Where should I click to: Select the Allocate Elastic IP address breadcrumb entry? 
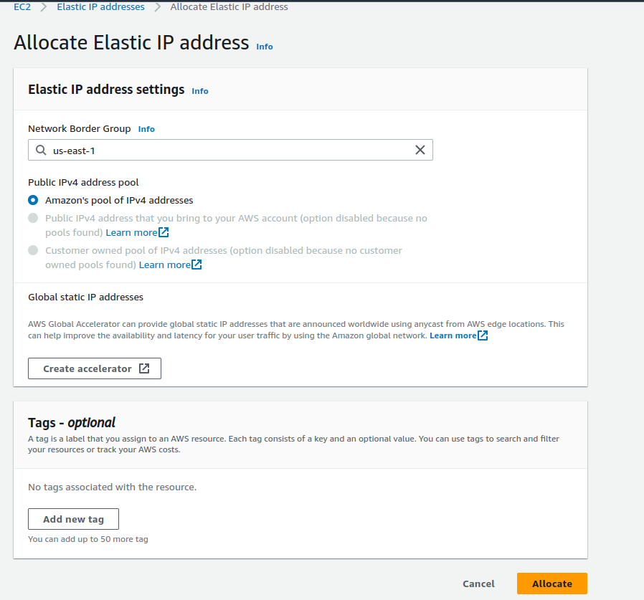pyautogui.click(x=229, y=6)
